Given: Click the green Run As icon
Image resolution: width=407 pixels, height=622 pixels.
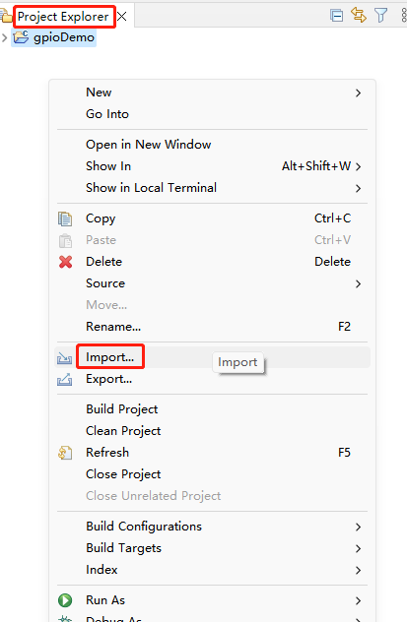Looking at the screenshot, I should [x=65, y=600].
